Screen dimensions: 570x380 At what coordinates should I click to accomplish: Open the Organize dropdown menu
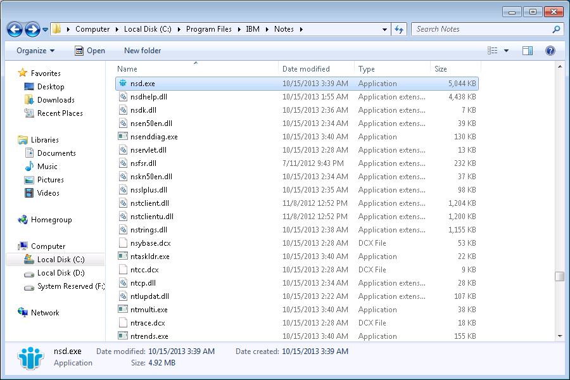(35, 51)
